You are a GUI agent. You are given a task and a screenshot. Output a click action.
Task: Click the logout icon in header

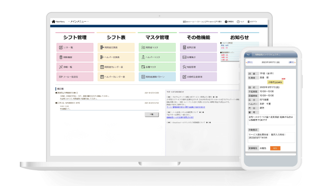[x=249, y=22]
